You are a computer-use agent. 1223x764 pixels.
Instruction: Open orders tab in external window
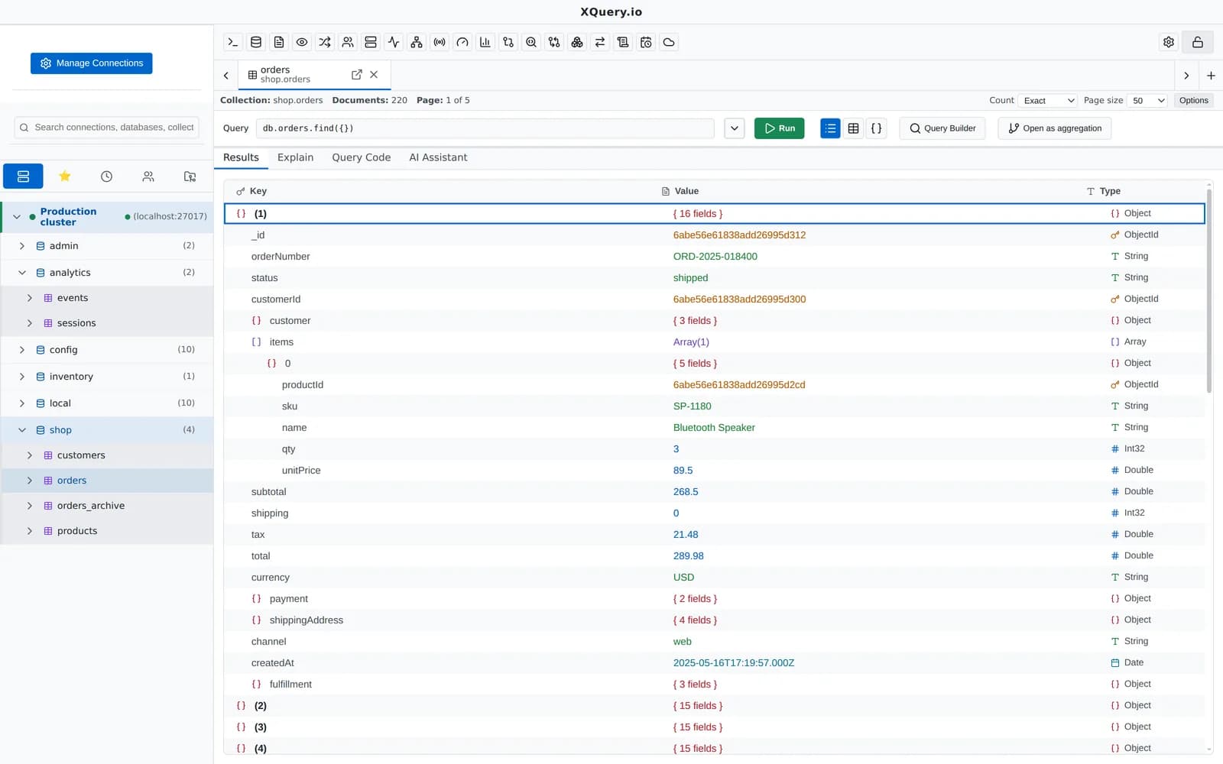[356, 74]
